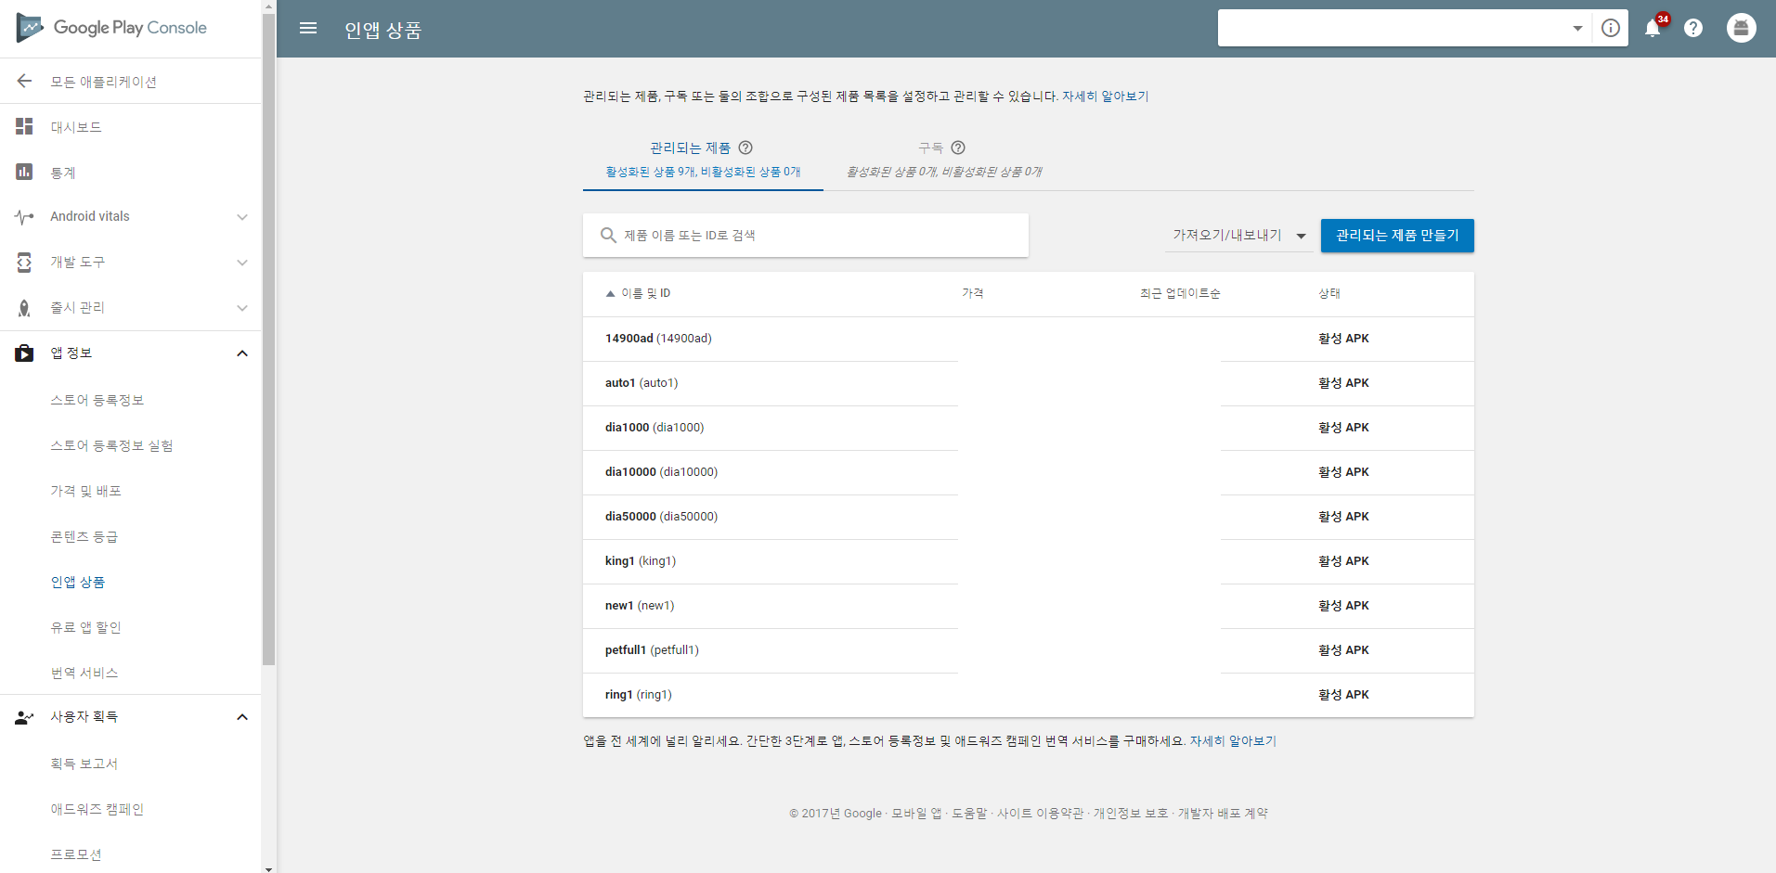1776x873 pixels.
Task: Click 개발자 배포 계약 footer link
Action: coord(1223,814)
